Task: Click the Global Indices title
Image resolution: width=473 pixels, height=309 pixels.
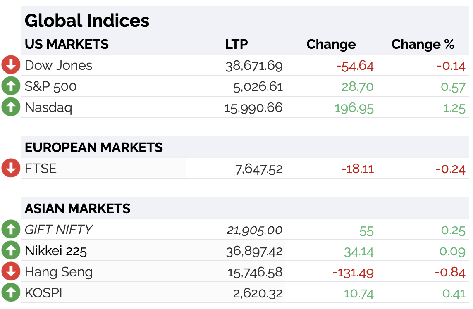Action: 87,21
